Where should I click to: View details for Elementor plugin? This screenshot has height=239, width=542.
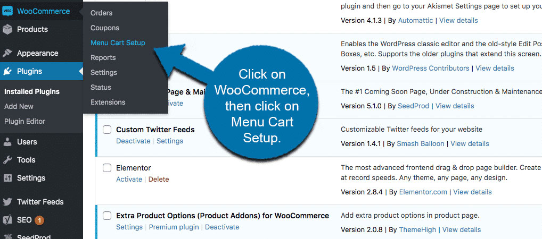472,192
